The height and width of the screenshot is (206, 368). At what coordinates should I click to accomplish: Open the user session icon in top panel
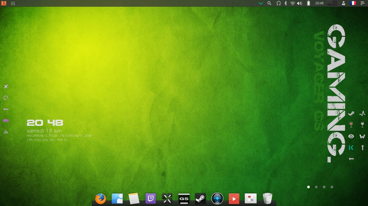click(x=344, y=3)
